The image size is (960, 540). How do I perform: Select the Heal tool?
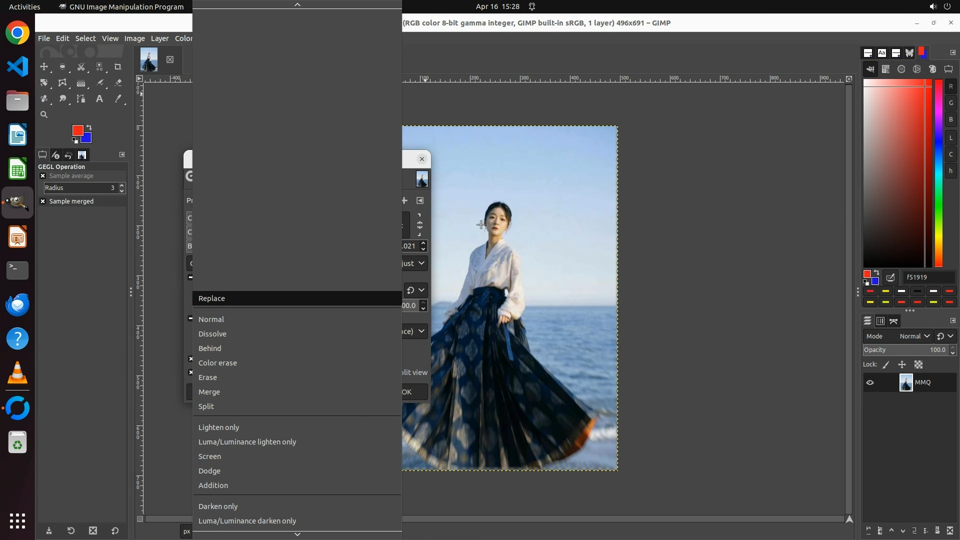tap(44, 99)
